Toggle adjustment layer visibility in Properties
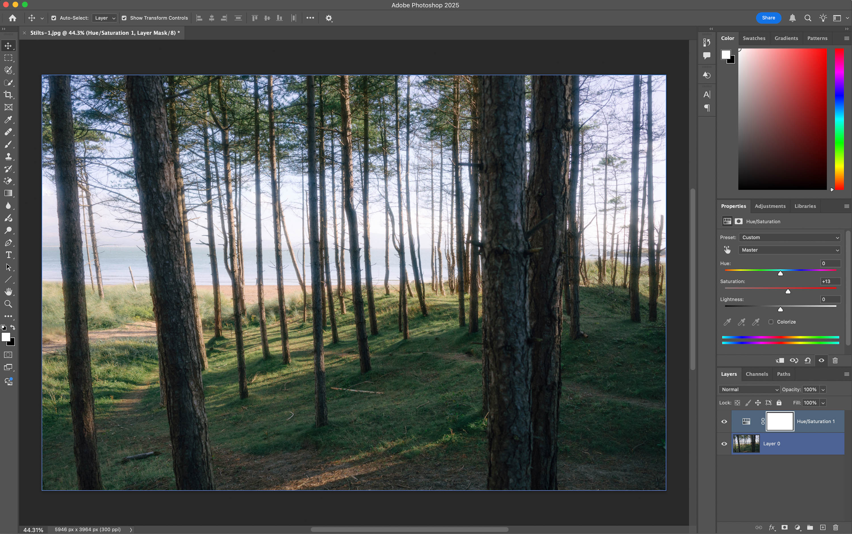This screenshot has height=534, width=852. coord(822,361)
